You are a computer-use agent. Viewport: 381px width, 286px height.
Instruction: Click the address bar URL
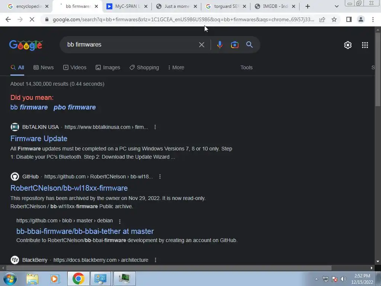(x=183, y=19)
